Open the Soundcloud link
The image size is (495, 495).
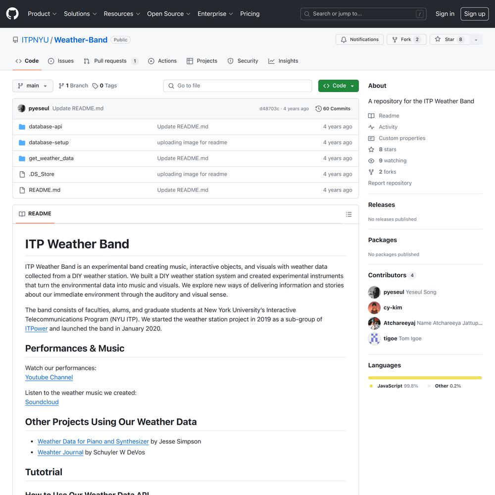click(x=42, y=402)
